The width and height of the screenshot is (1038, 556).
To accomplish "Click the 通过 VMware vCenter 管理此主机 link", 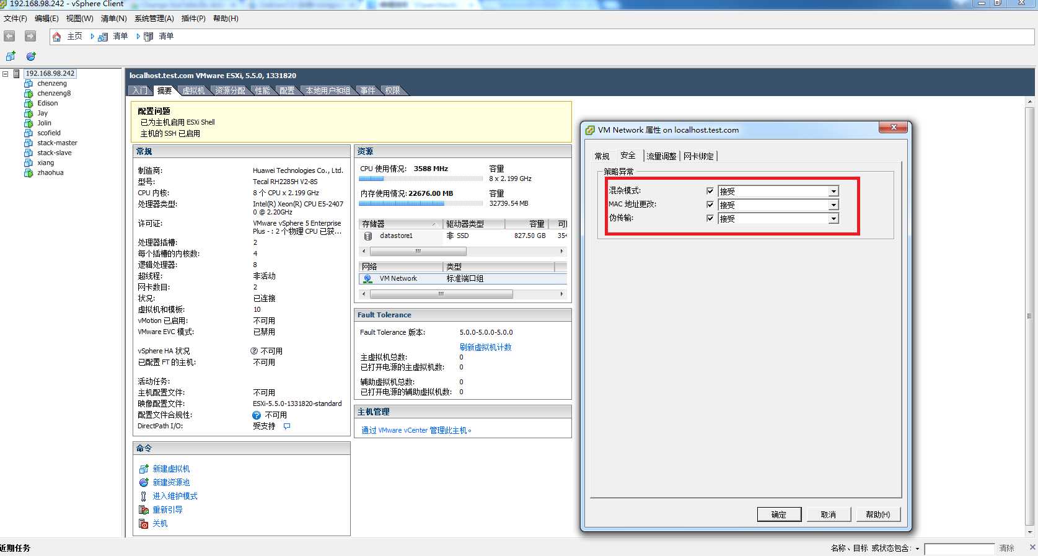I will pos(416,430).
